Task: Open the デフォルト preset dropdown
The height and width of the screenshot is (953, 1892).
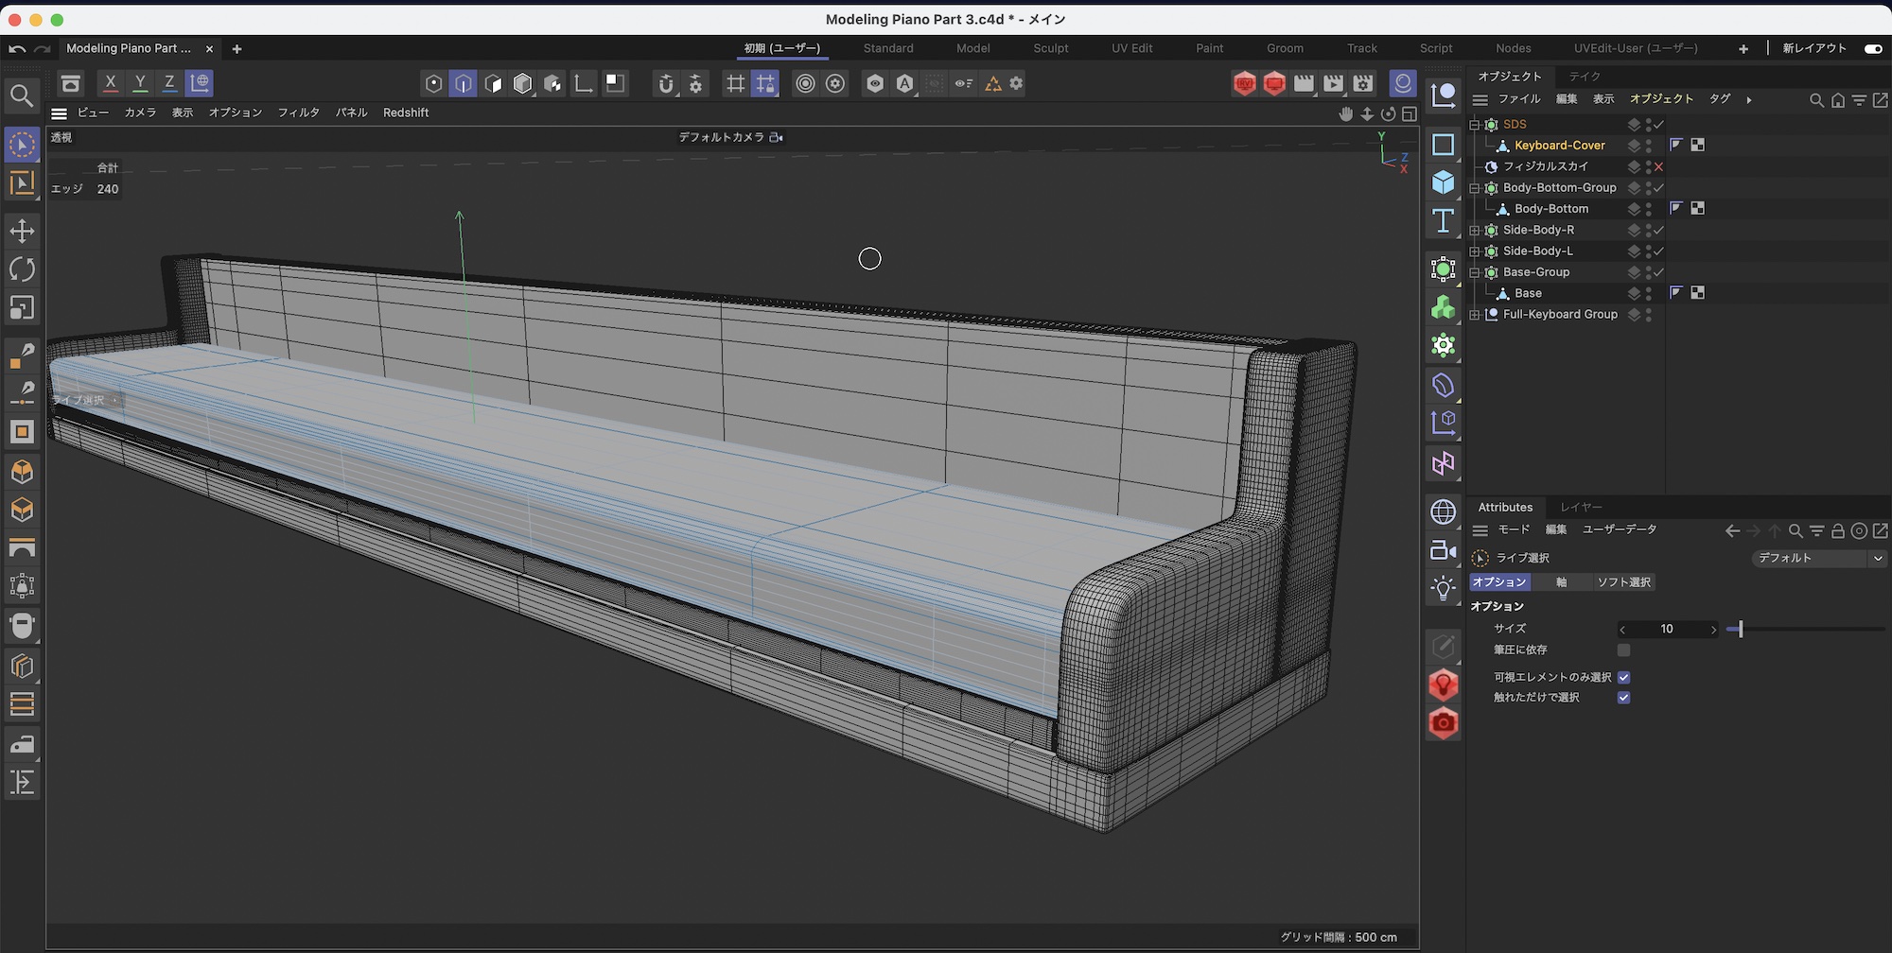Action: [1817, 558]
